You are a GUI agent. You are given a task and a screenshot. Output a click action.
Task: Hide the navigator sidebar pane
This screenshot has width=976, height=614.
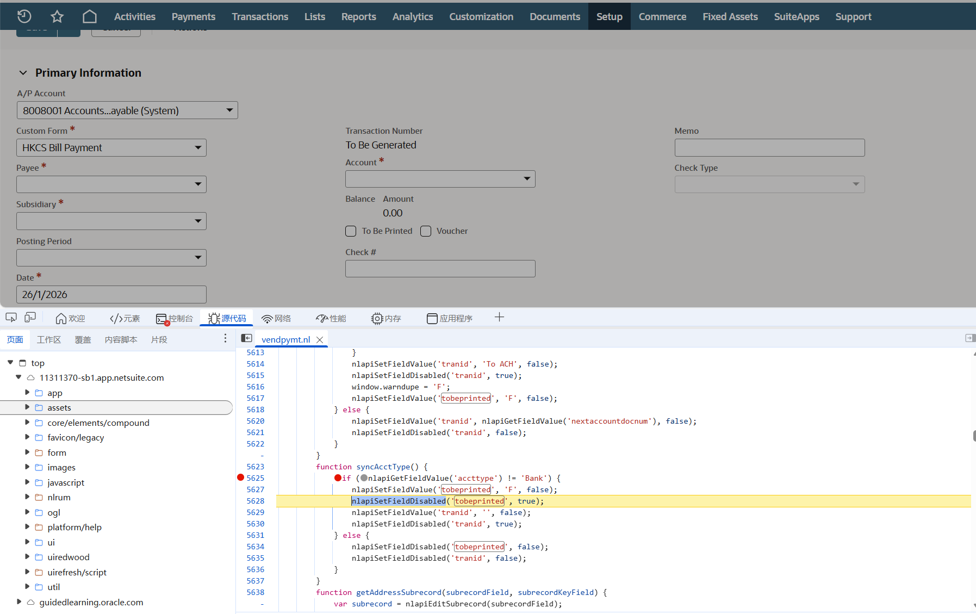246,338
